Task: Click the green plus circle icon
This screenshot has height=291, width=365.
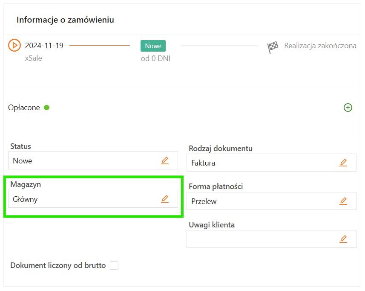Action: [348, 108]
